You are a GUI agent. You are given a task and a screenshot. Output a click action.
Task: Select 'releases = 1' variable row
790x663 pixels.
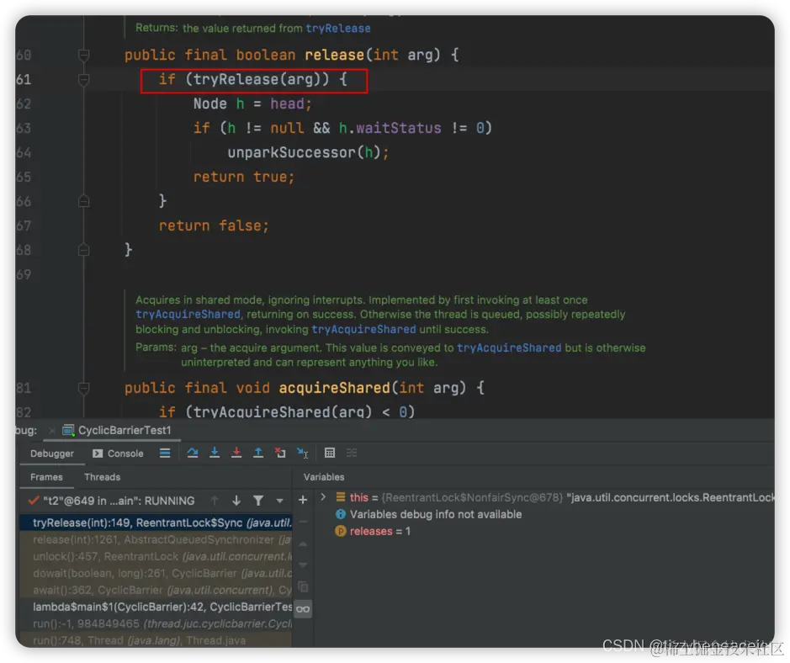[373, 531]
